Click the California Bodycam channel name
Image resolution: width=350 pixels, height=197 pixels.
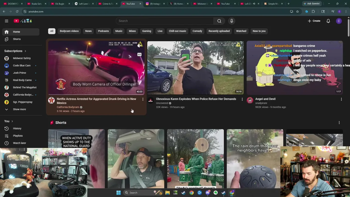click(68, 107)
